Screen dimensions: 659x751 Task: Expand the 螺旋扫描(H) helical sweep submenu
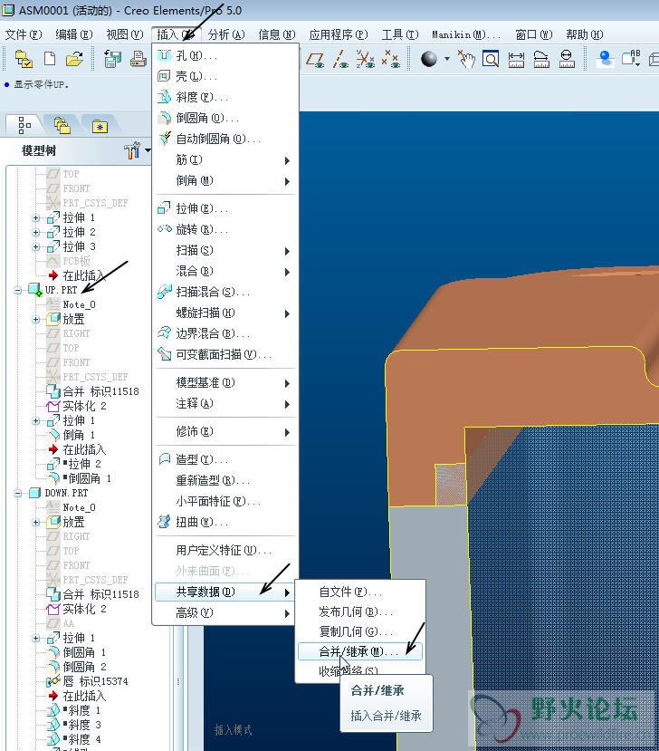225,313
